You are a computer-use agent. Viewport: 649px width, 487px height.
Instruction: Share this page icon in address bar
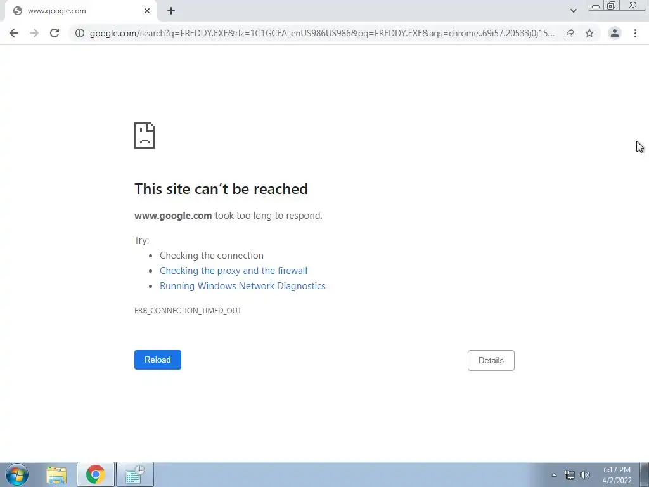point(569,33)
